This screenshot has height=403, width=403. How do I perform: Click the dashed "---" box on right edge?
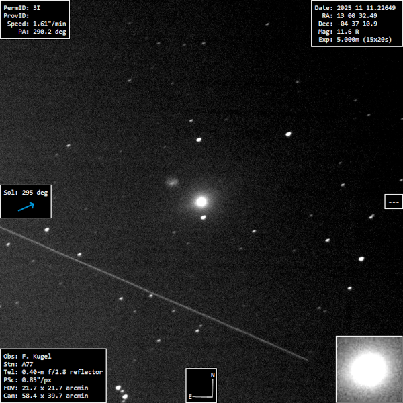point(393,201)
